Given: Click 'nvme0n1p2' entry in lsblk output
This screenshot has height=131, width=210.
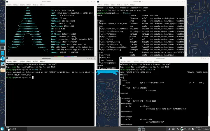Looking at the screenshot, I should [x=127, y=104].
